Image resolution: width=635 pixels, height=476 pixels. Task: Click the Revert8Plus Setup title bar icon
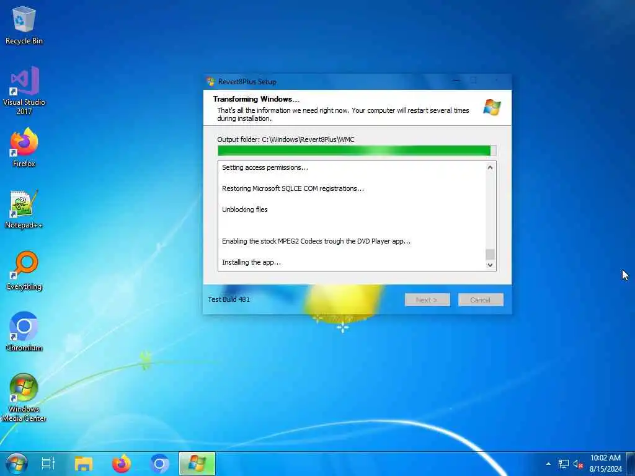[x=211, y=81]
